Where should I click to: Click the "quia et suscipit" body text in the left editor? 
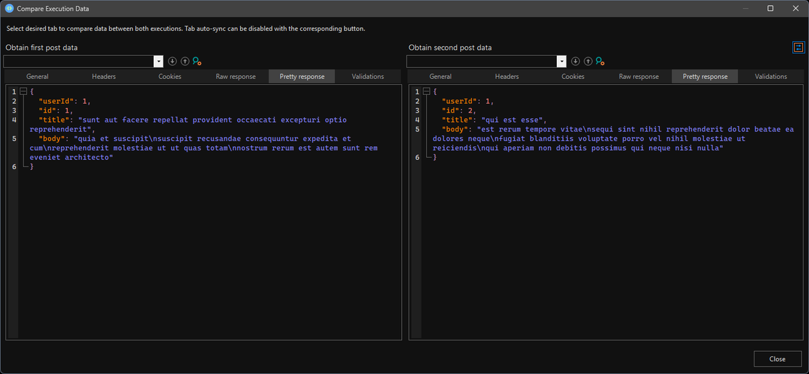click(x=204, y=148)
